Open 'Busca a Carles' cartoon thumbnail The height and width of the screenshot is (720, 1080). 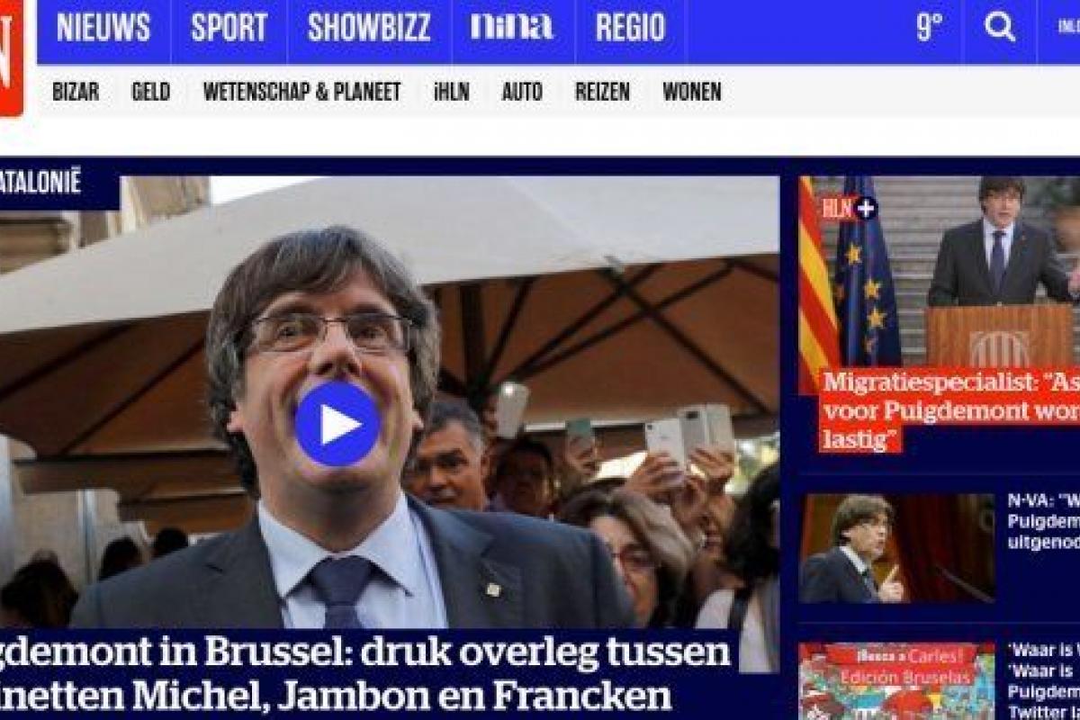pyautogui.click(x=896, y=681)
